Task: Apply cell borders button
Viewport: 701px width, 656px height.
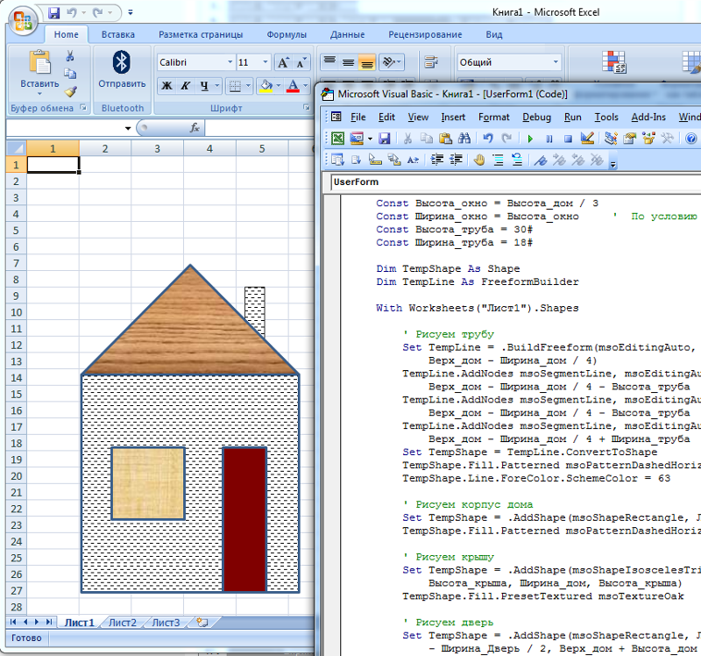Action: [x=235, y=85]
